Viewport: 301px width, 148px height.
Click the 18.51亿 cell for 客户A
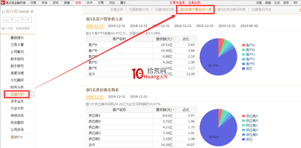[164, 45]
